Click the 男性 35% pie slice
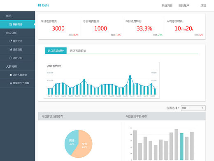 click(72, 142)
